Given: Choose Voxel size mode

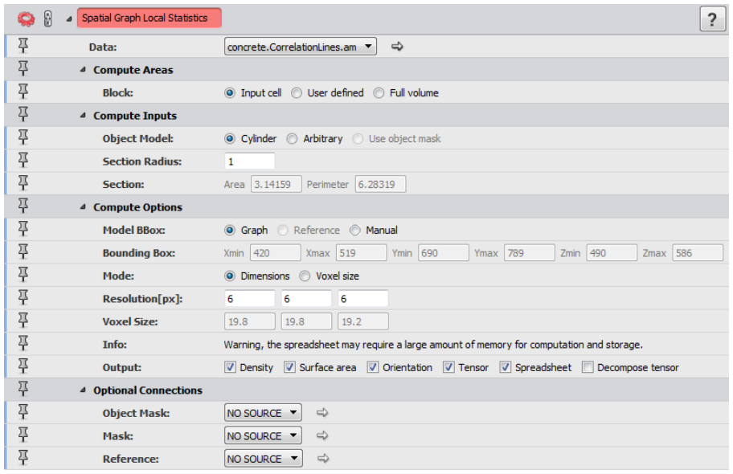Looking at the screenshot, I should [305, 276].
